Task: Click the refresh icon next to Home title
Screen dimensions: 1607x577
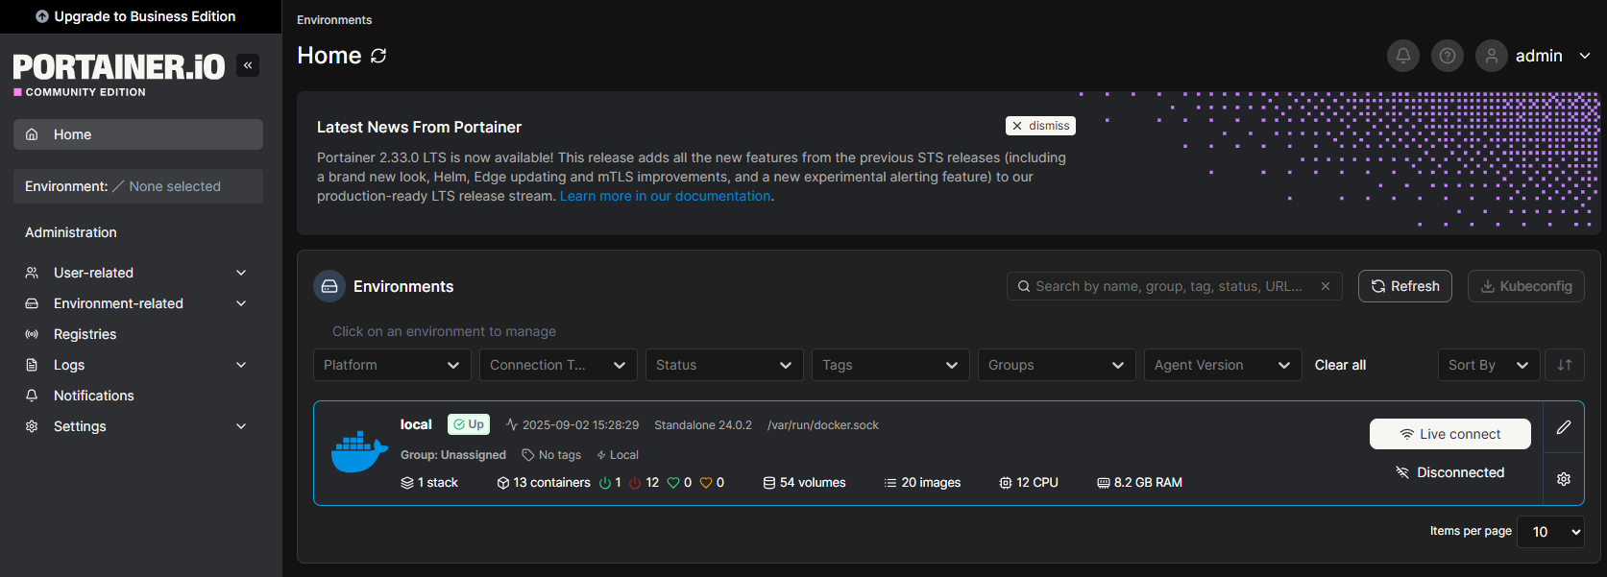Action: (x=378, y=56)
